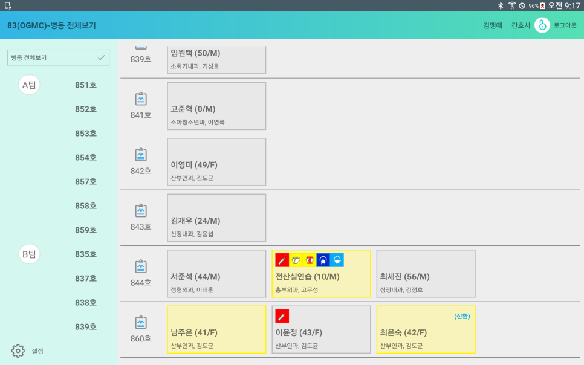
Task: Open patient card 이영미 (49/F)
Action: 216,162
